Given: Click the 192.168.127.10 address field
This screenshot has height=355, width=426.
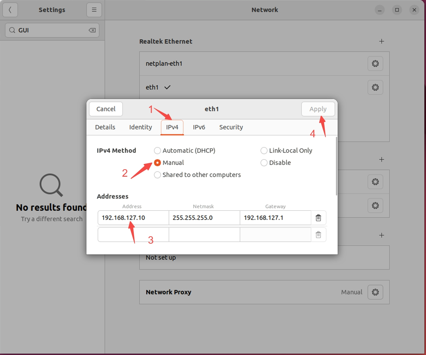Looking at the screenshot, I should pos(133,218).
